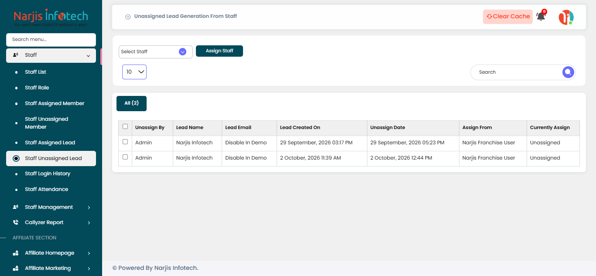
Task: Expand the Affiliate Homepage submenu
Action: (x=89, y=253)
